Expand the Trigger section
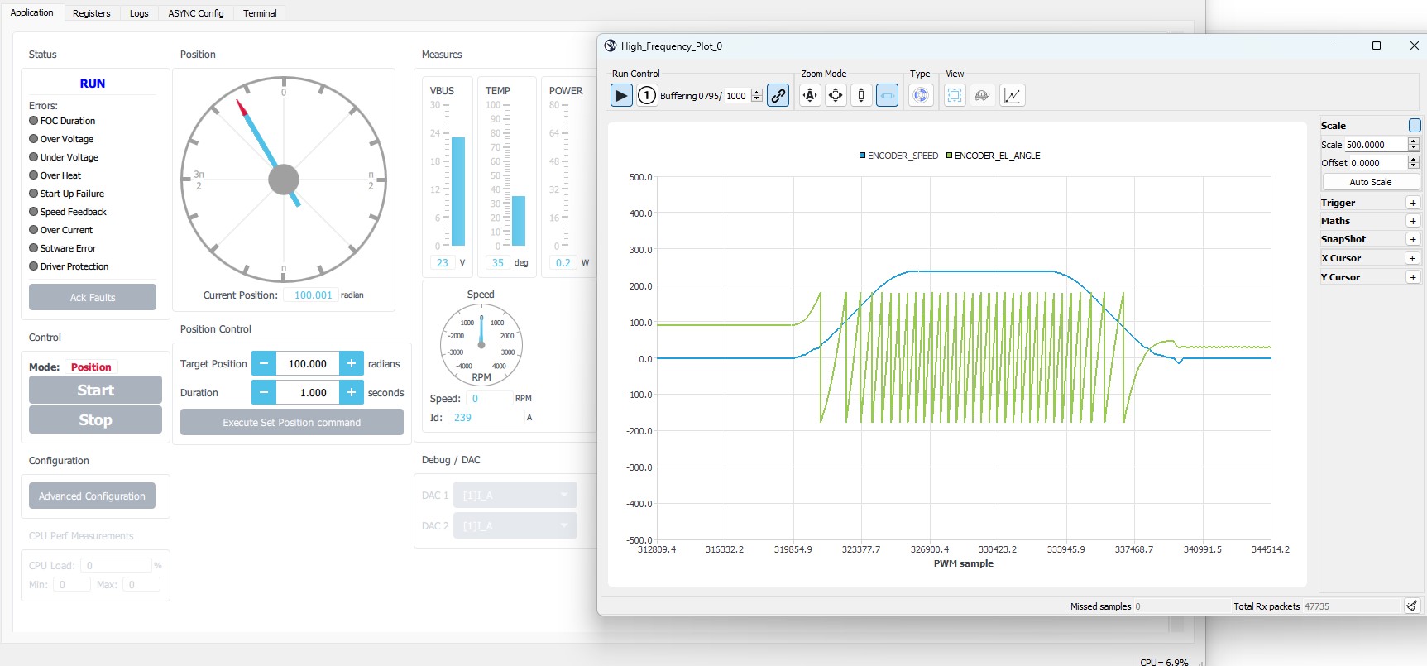 click(1413, 203)
